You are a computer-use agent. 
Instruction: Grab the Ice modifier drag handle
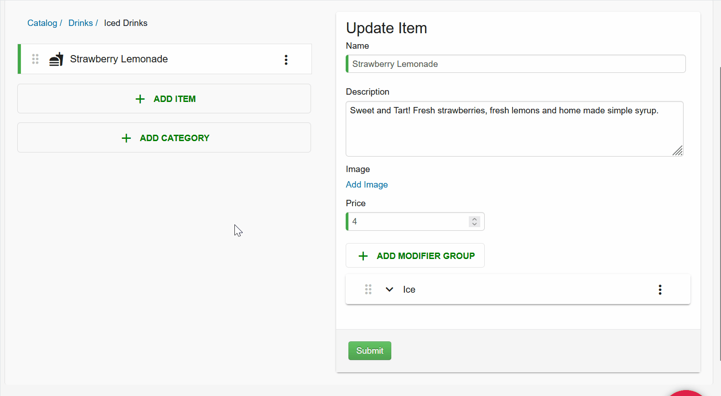pos(368,289)
